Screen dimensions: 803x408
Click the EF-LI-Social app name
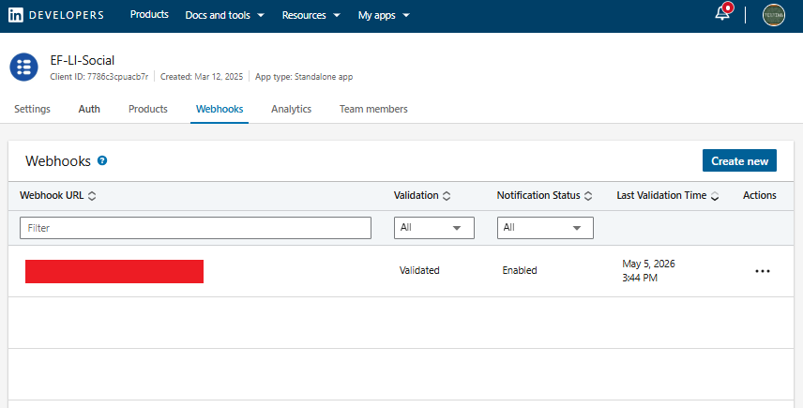83,60
